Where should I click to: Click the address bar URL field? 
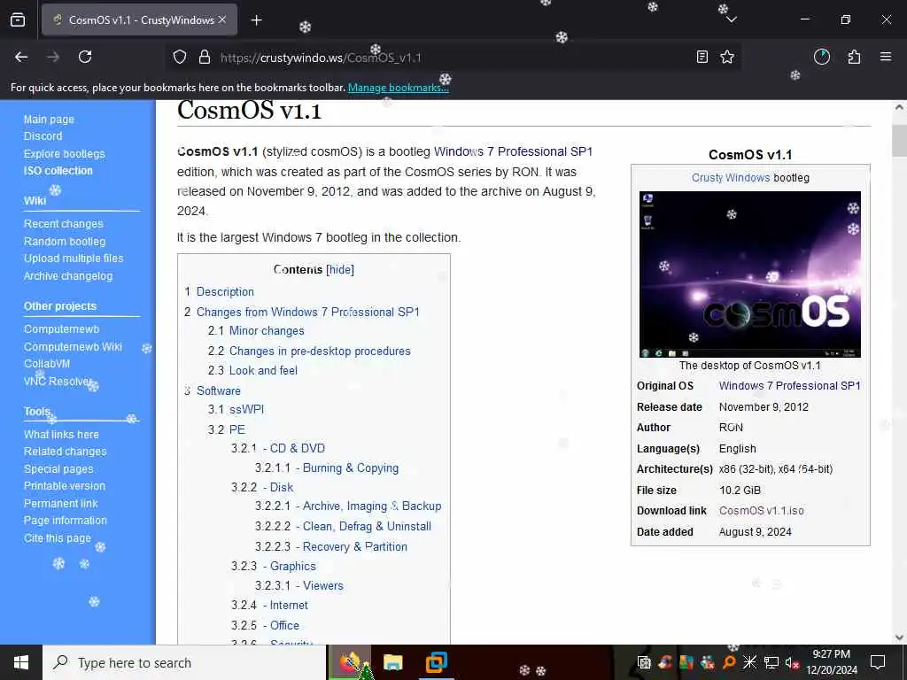click(451, 58)
